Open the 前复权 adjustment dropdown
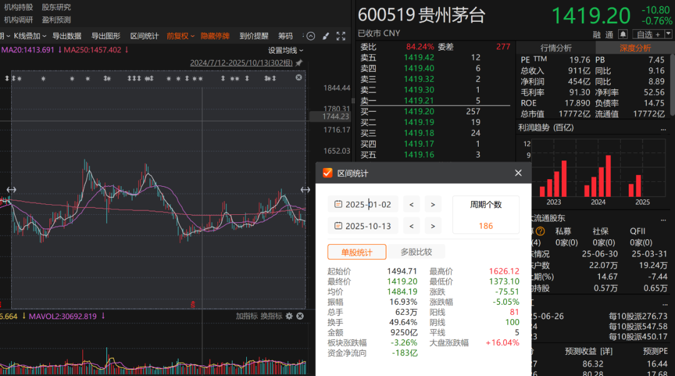 181,36
